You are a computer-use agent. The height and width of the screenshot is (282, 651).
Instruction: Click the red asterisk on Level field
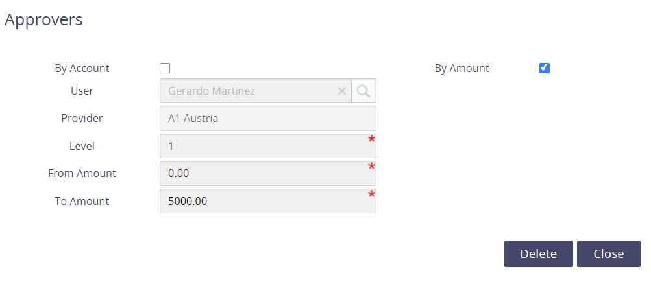372,139
